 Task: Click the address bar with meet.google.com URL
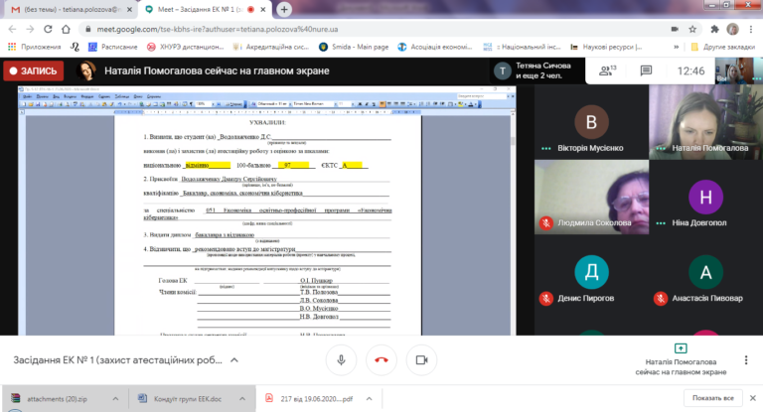[380, 29]
